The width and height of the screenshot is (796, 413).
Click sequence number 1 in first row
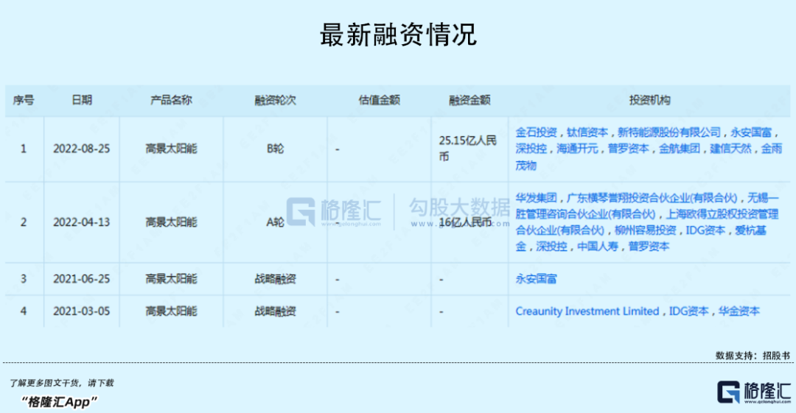pyautogui.click(x=24, y=149)
